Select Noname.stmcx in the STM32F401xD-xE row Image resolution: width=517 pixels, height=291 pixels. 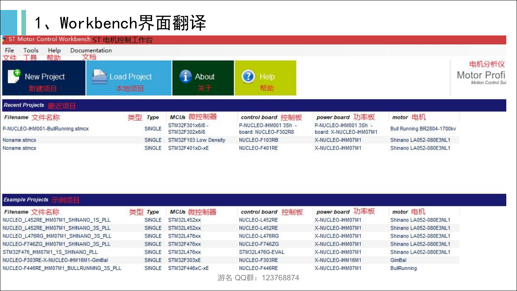(20, 148)
